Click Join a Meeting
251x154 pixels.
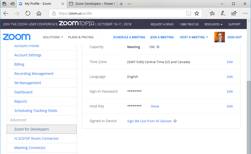162,37
